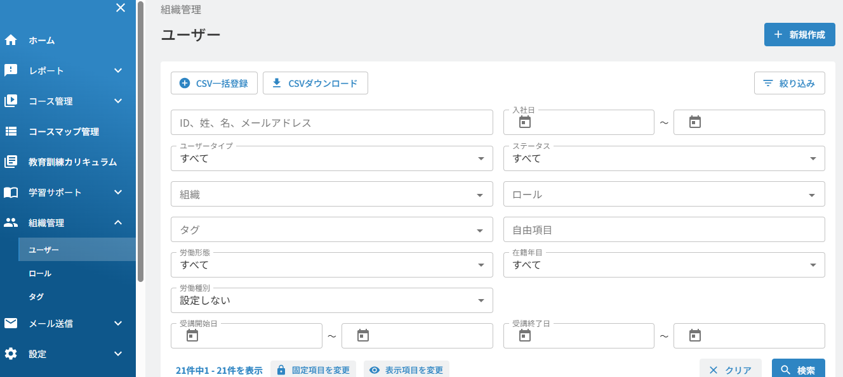Screen dimensions: 843x377
Task: Click the コースマップ管理 list icon
Action: [11, 131]
